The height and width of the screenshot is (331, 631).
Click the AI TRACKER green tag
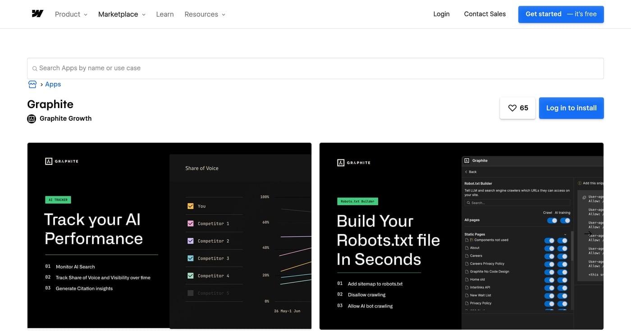click(58, 200)
